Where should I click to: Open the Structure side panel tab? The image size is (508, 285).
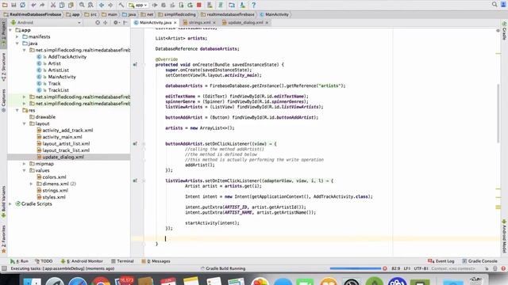(3, 66)
